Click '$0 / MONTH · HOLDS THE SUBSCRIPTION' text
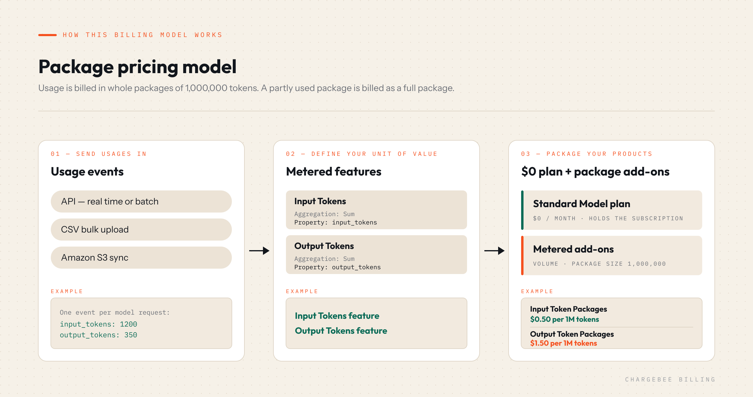The image size is (753, 397). 608,218
